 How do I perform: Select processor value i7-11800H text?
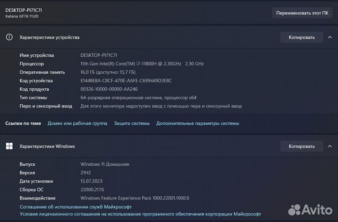coord(142,63)
